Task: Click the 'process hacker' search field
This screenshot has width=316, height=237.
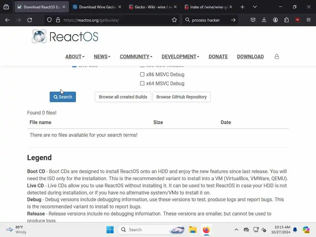Action: (x=210, y=20)
